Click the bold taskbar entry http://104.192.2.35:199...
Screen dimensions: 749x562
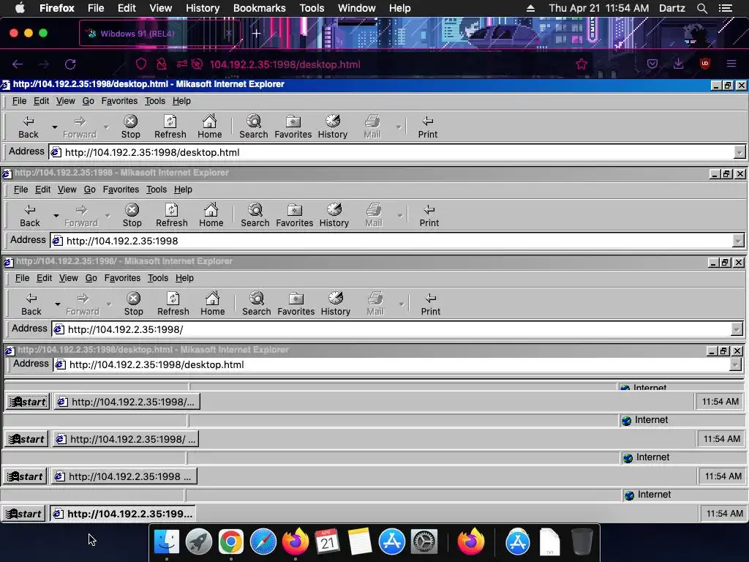click(x=123, y=514)
